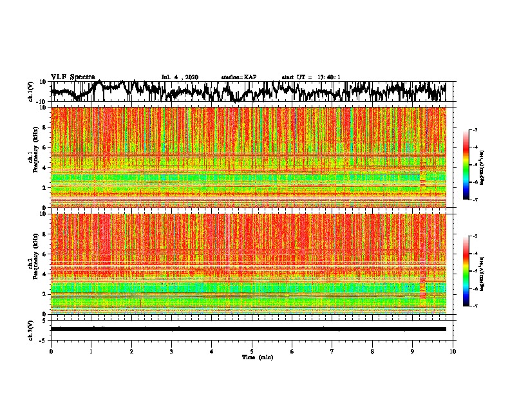Click time axis tick label '2'
This screenshot has height=394, width=510.
point(131,352)
